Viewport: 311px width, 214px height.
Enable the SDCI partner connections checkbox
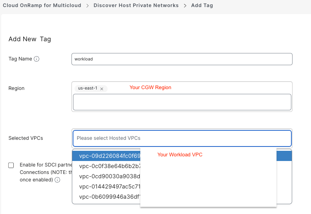tap(11, 165)
